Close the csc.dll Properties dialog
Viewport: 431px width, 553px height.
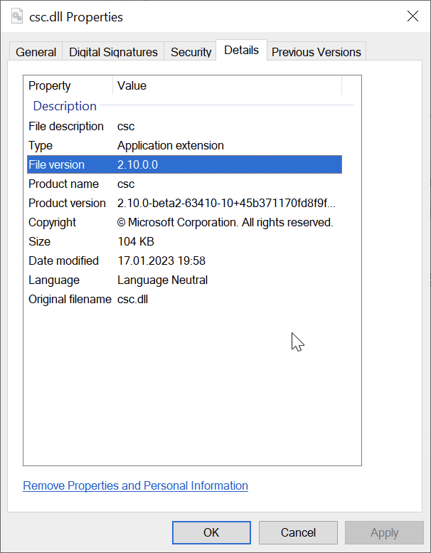click(x=413, y=16)
